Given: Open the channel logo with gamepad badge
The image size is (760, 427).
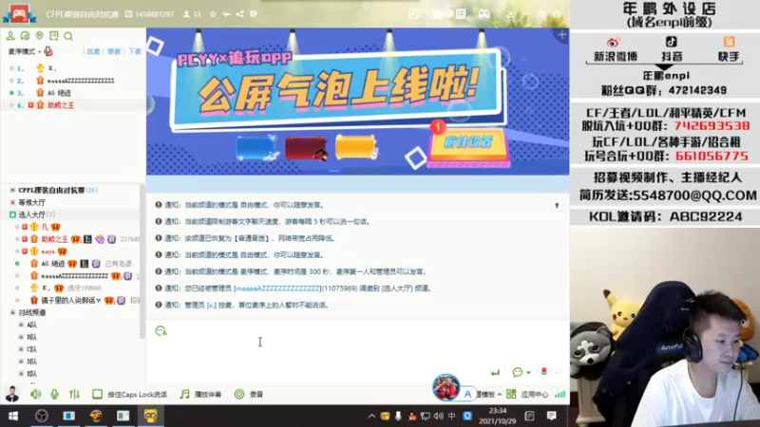Looking at the screenshot, I should tap(19, 13).
